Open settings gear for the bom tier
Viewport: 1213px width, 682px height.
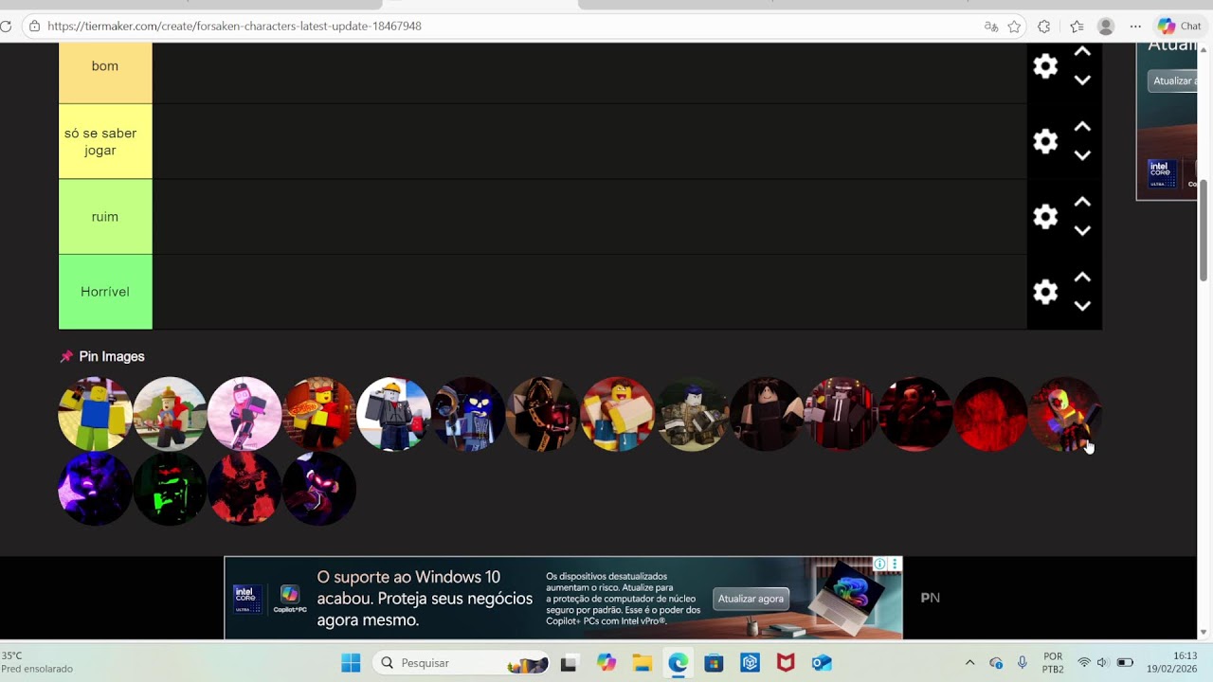click(x=1045, y=66)
